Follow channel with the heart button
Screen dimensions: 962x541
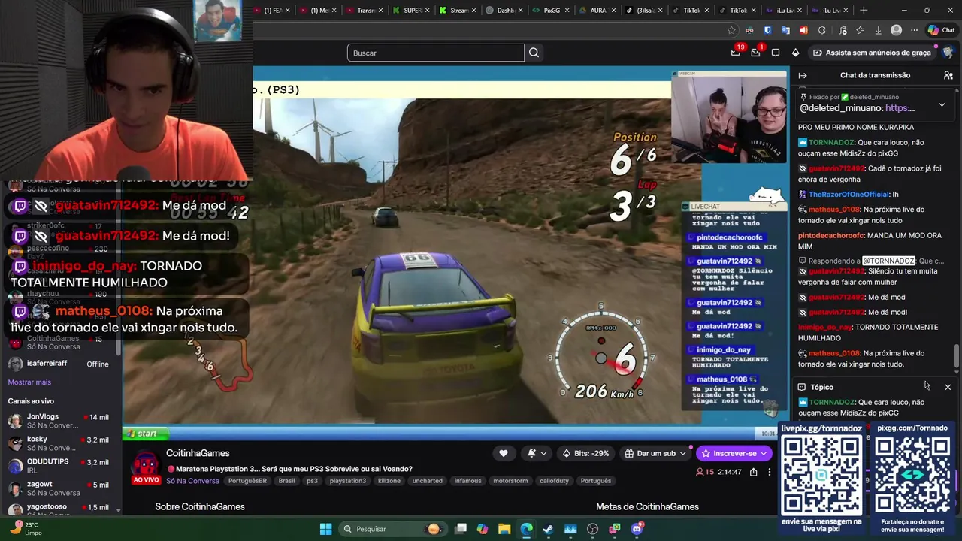[x=504, y=453]
